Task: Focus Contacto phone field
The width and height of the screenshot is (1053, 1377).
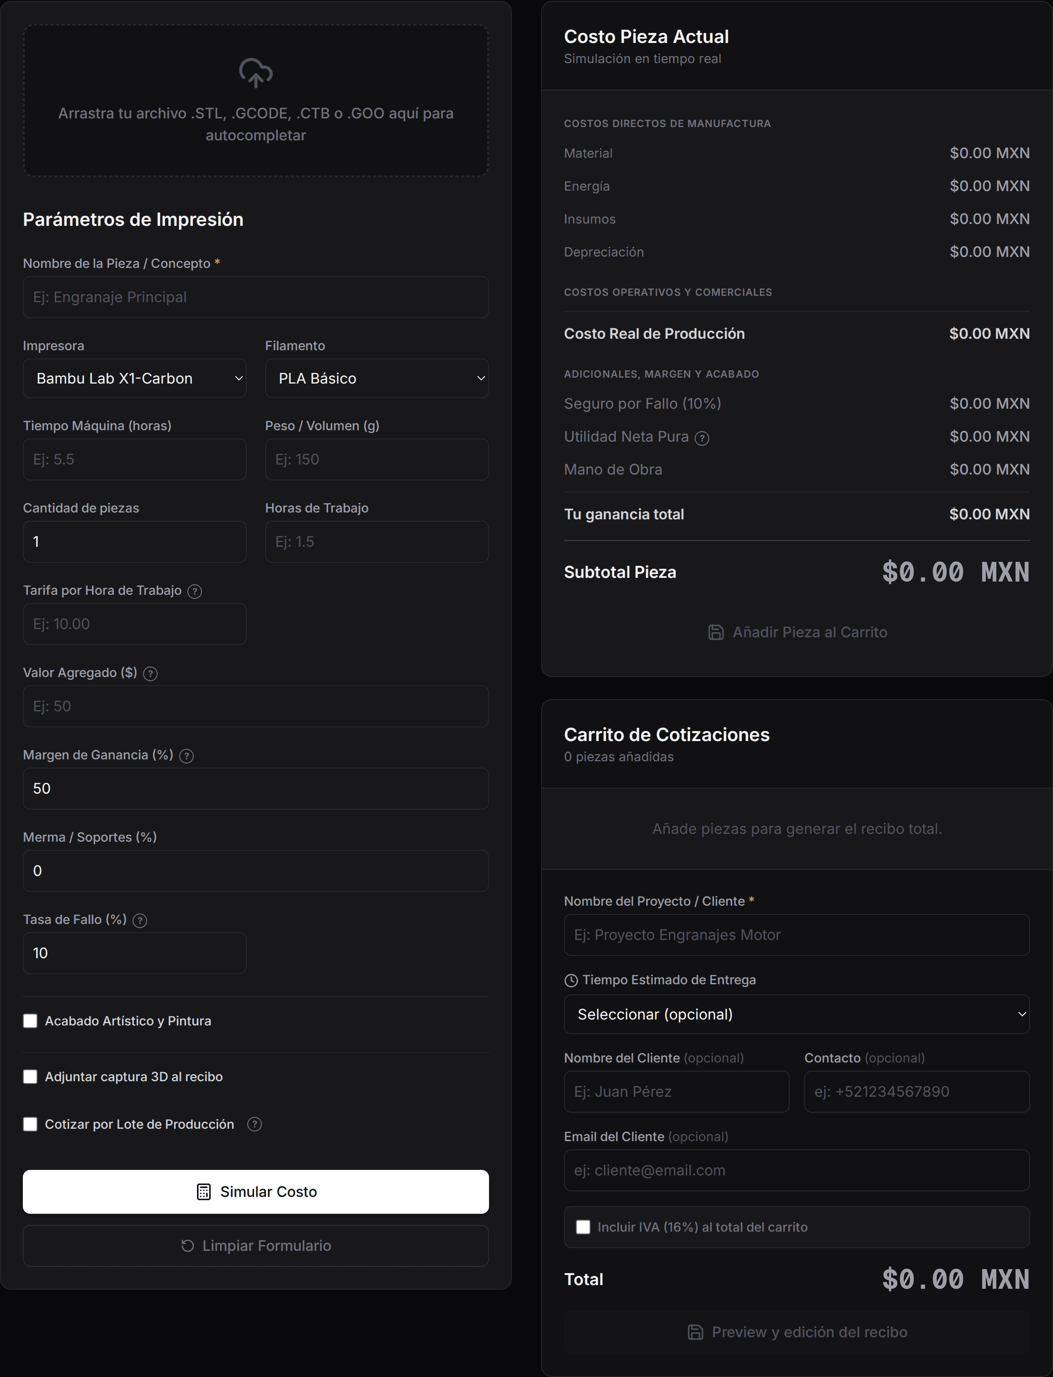Action: click(x=917, y=1092)
